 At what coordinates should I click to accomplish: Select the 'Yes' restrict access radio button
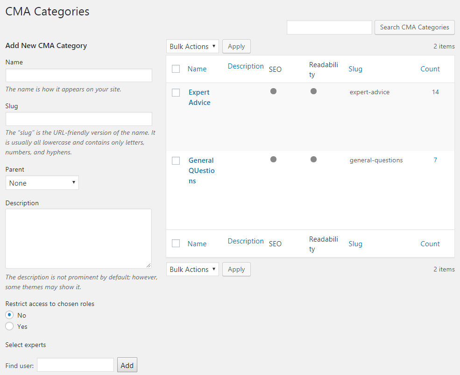9,326
